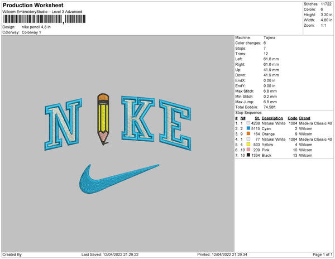Click the Max Stitch value 6.8 mm

[270, 91]
